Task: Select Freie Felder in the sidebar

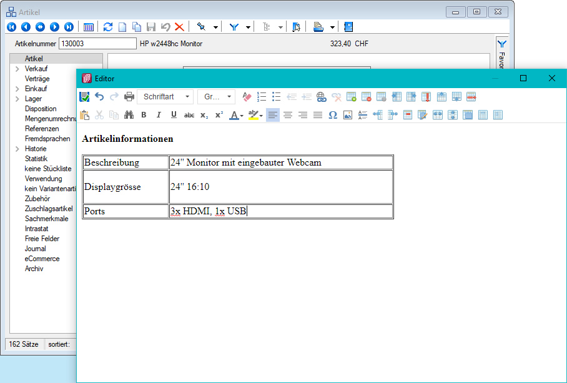Action: [43, 239]
